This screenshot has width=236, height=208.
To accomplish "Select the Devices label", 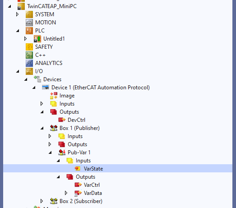I will (52, 79).
